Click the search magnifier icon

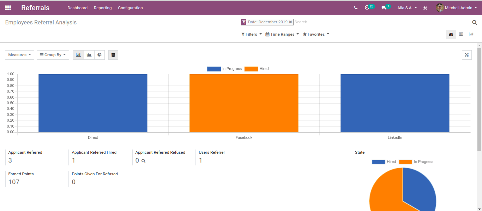pos(475,22)
